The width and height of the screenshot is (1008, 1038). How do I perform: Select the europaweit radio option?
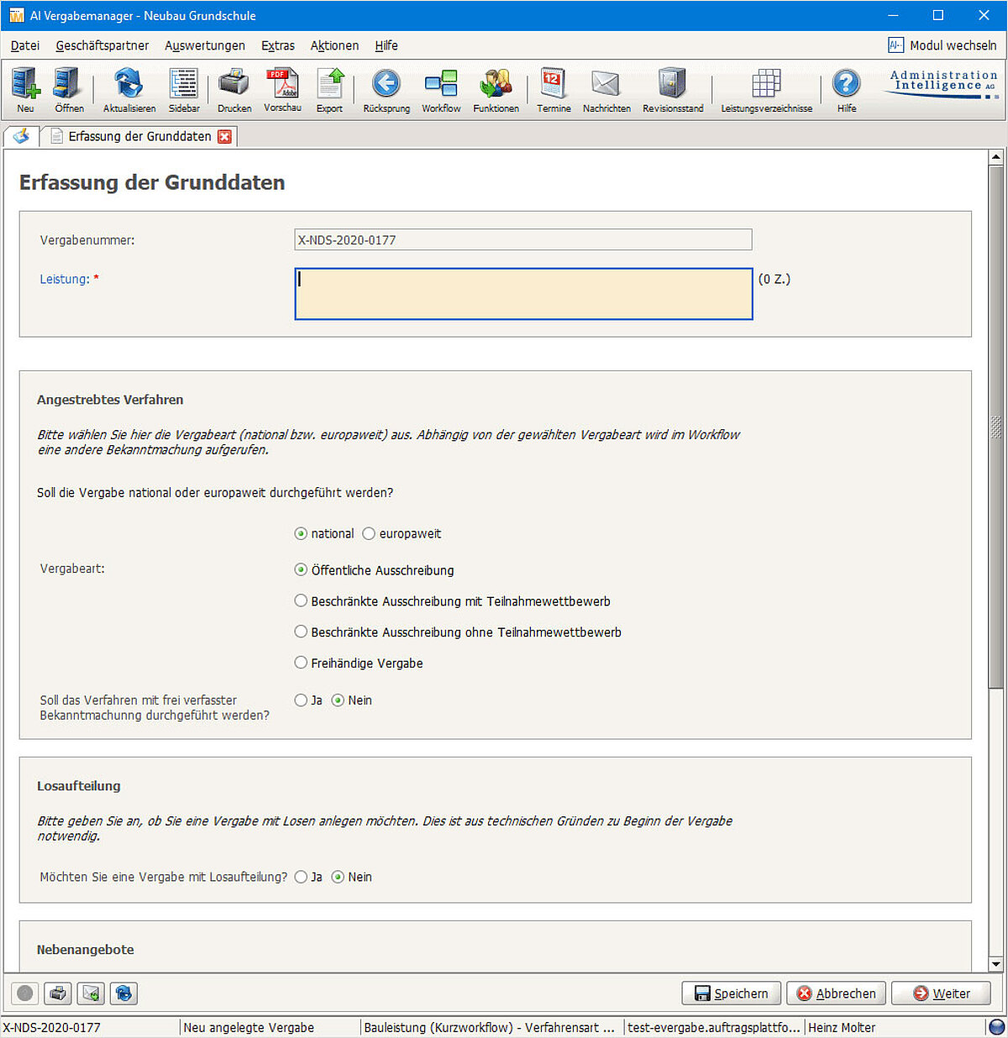pos(369,534)
